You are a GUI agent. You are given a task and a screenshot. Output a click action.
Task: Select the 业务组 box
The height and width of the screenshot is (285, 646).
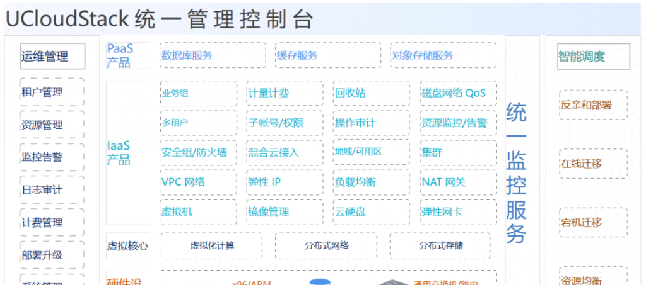pos(199,93)
